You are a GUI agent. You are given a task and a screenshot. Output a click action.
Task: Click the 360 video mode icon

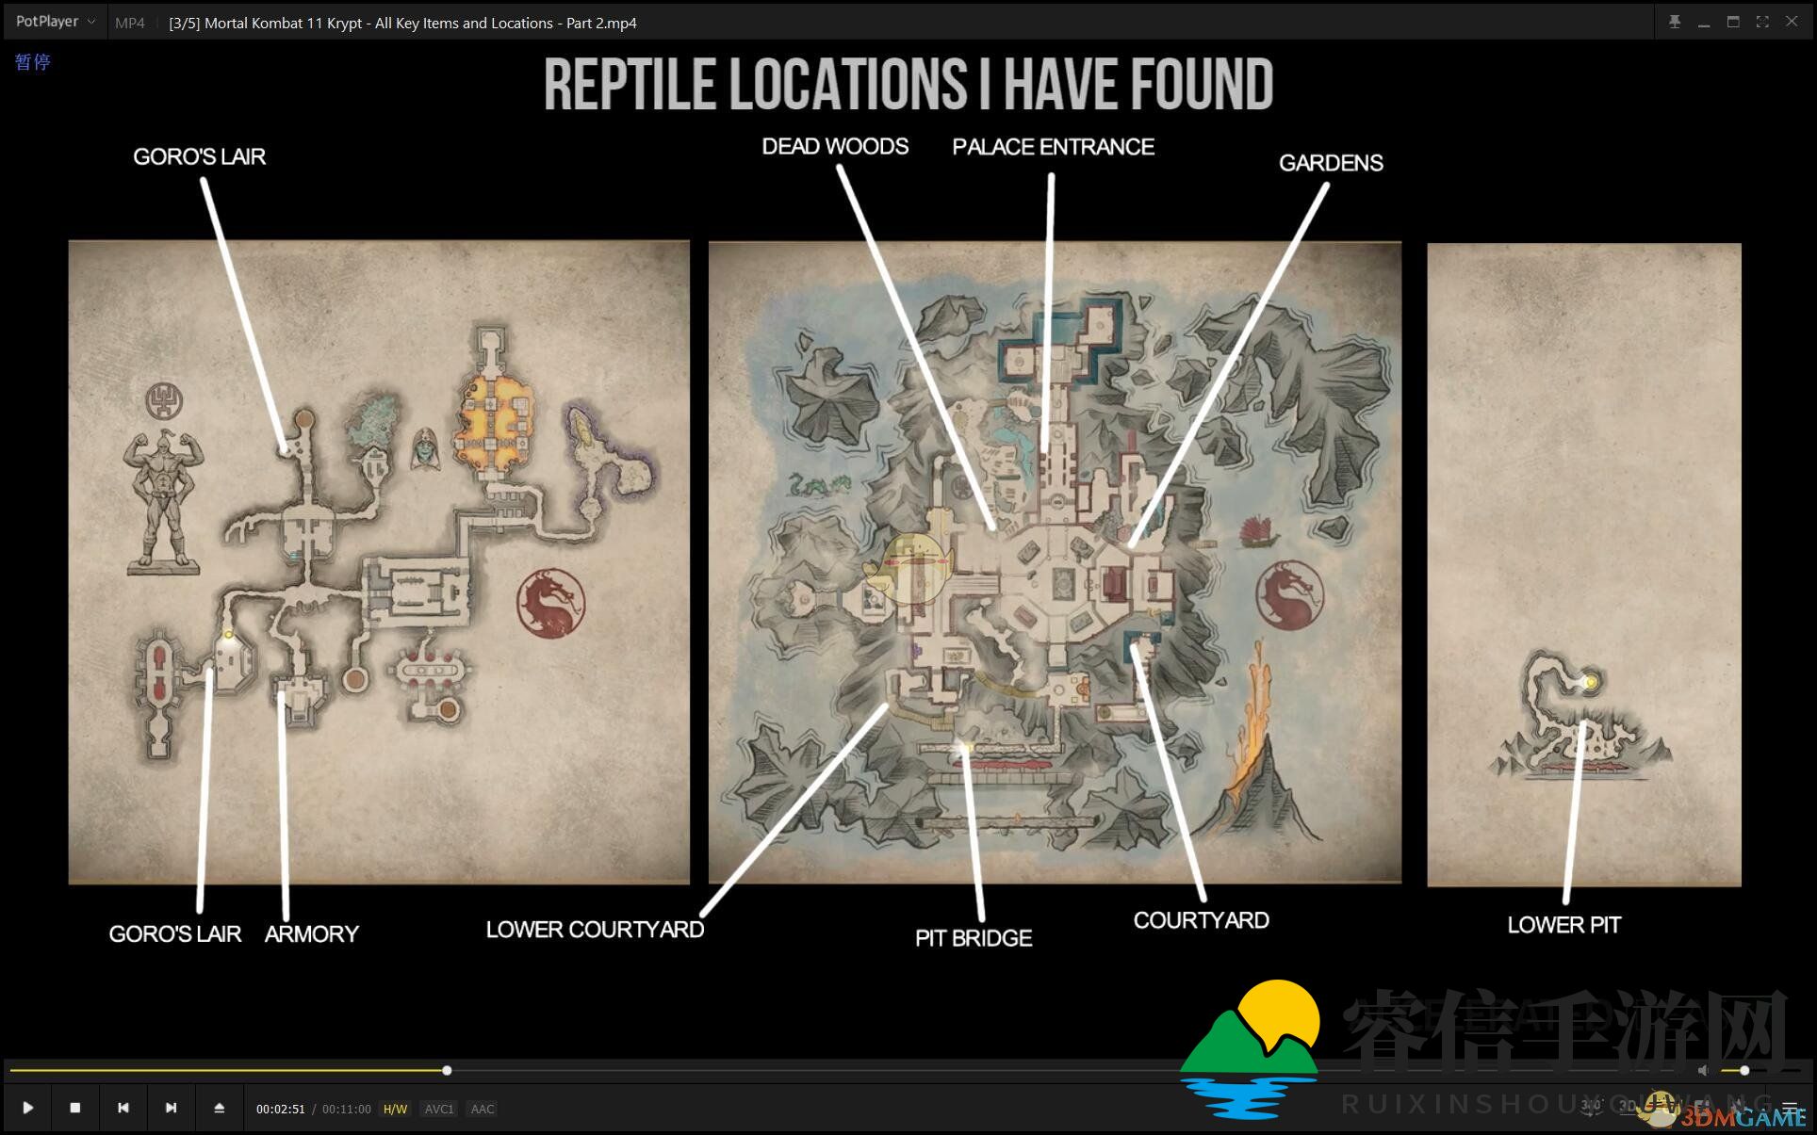coord(1592,1107)
